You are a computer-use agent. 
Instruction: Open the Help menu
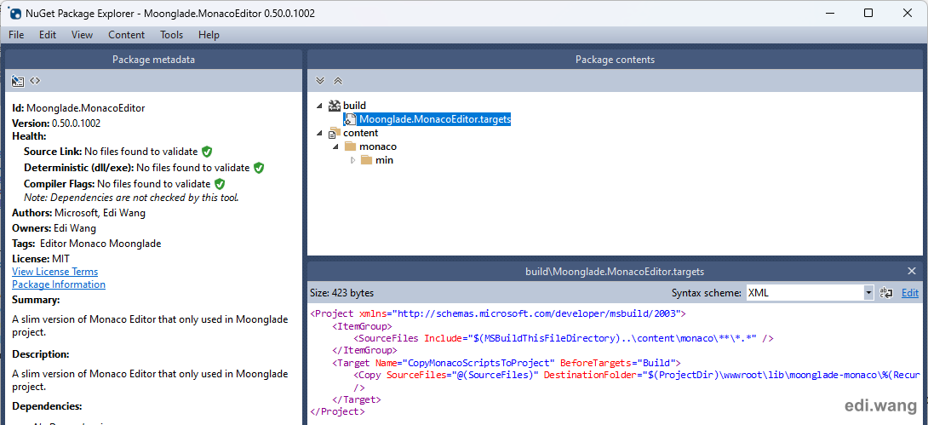209,35
